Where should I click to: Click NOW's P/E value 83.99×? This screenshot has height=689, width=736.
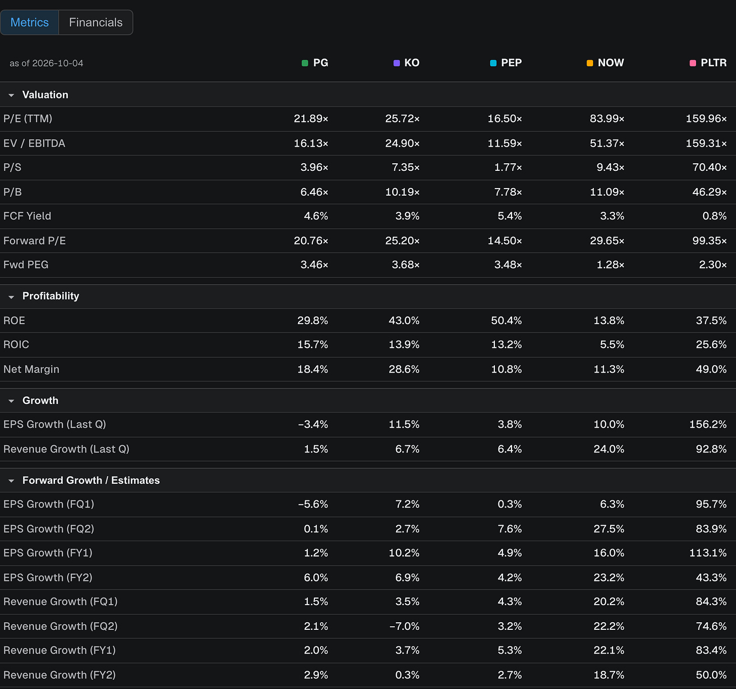point(607,119)
